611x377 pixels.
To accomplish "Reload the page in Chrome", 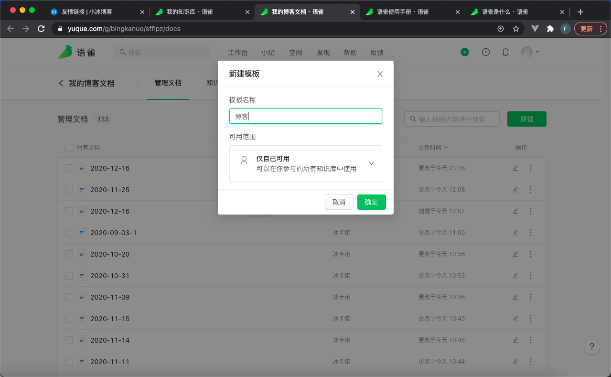I will click(41, 29).
